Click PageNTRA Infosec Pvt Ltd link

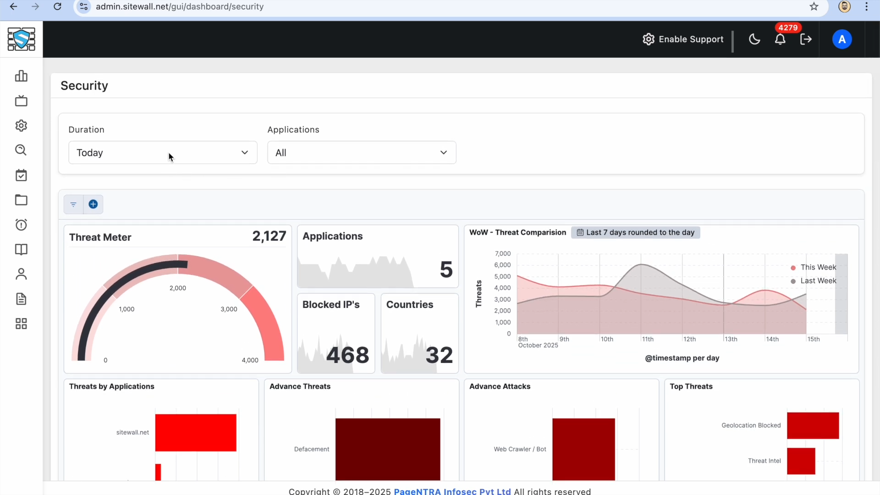[x=452, y=491]
